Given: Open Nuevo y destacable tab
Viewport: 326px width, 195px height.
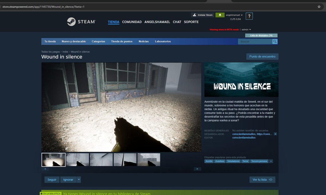Looking at the screenshot, I should click(74, 41).
